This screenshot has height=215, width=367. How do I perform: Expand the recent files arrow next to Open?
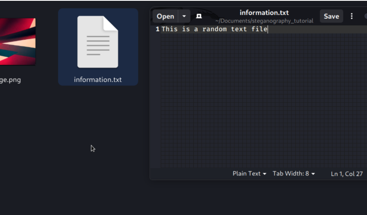(x=184, y=16)
